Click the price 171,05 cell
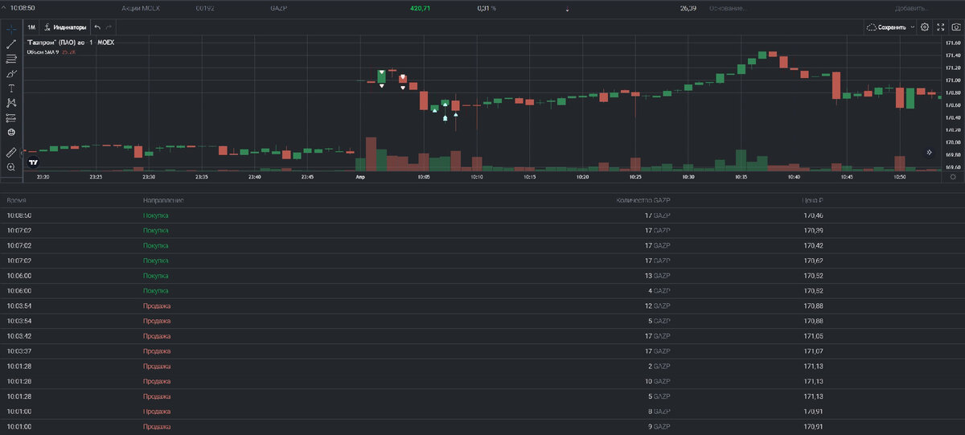965x435 pixels. tap(813, 336)
